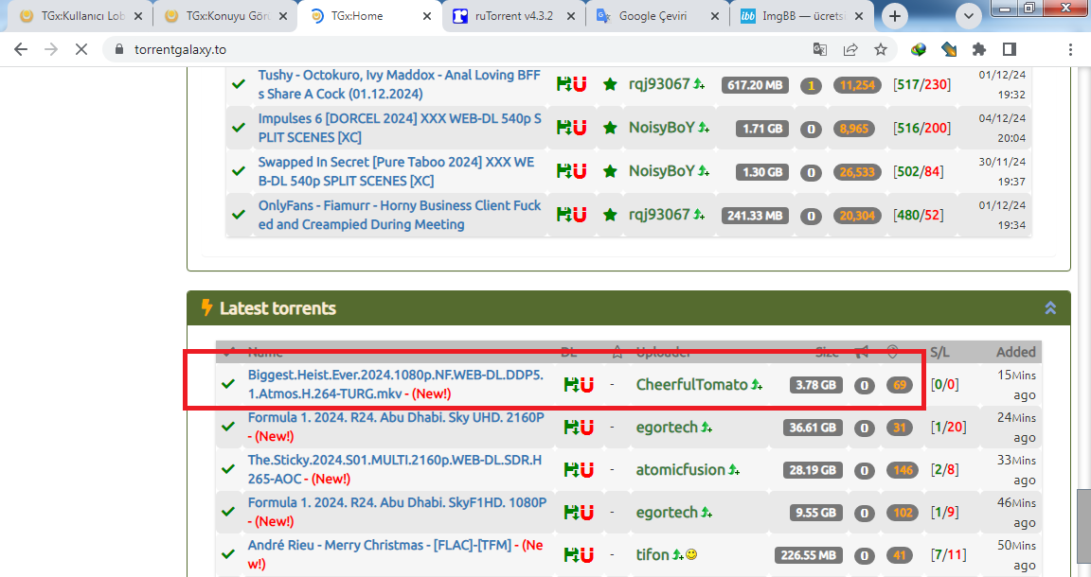The image size is (1091, 577).
Task: Sort by the S/L column header
Action: 940,352
